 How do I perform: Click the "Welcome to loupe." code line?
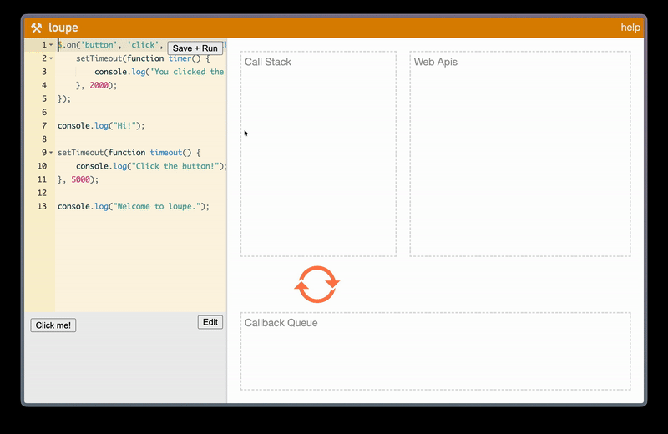(133, 206)
